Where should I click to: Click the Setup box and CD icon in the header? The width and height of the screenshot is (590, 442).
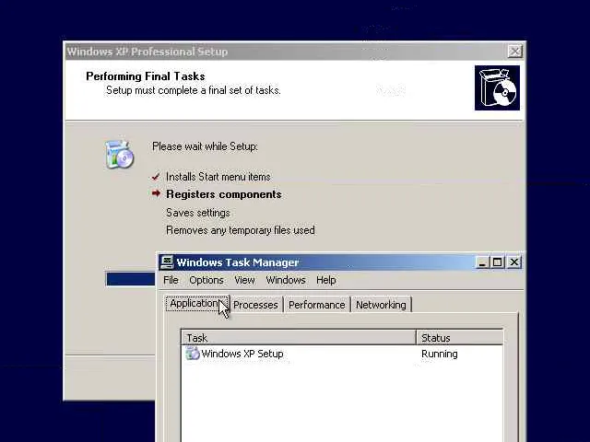[x=497, y=88]
